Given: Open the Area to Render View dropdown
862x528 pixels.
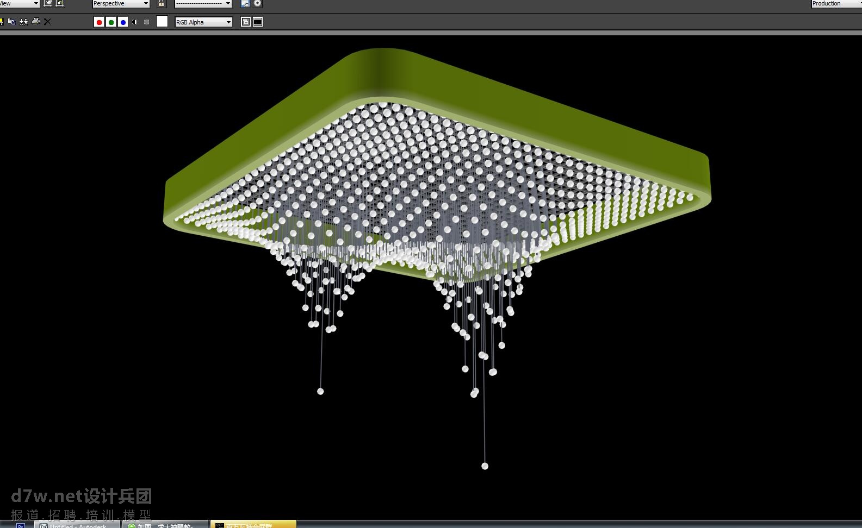Looking at the screenshot, I should (x=20, y=4).
